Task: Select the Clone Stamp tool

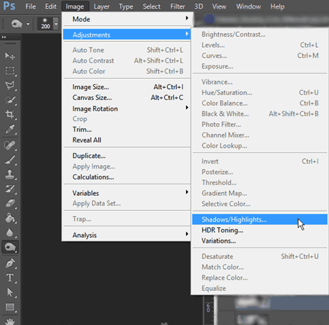Action: click(x=10, y=175)
